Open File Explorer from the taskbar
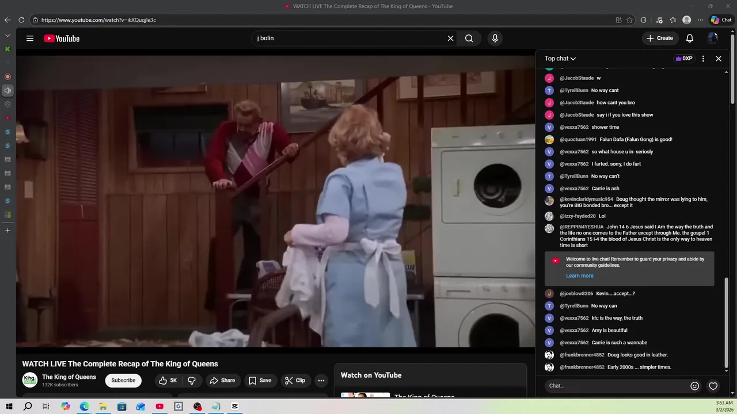The image size is (737, 414). 103,407
